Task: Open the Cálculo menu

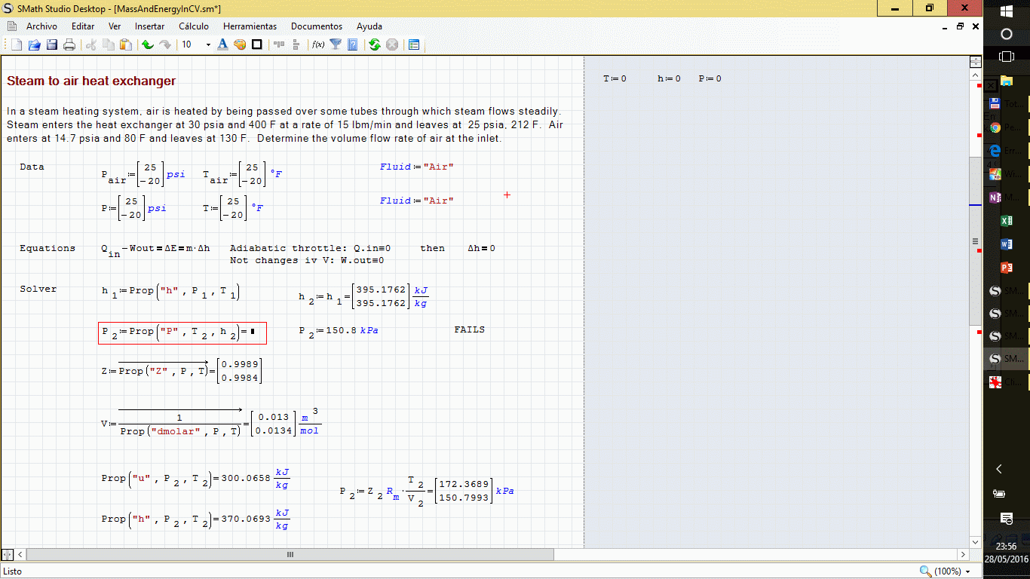Action: pyautogui.click(x=194, y=26)
